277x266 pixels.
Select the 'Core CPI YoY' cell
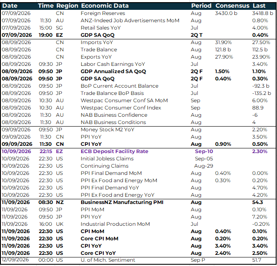pyautogui.click(x=98, y=253)
